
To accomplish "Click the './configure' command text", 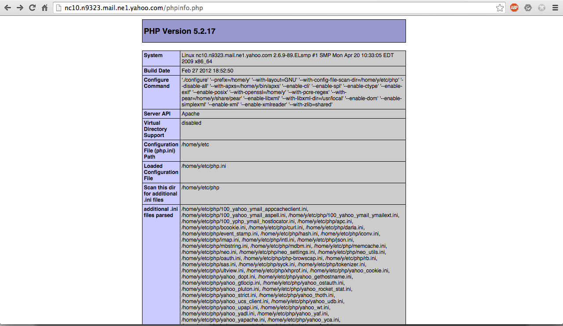I will [292, 92].
